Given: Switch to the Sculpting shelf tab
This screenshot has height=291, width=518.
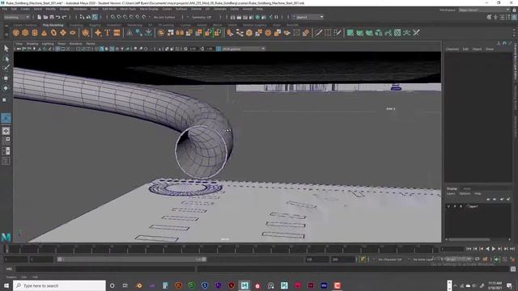Looking at the screenshot, I should point(76,25).
